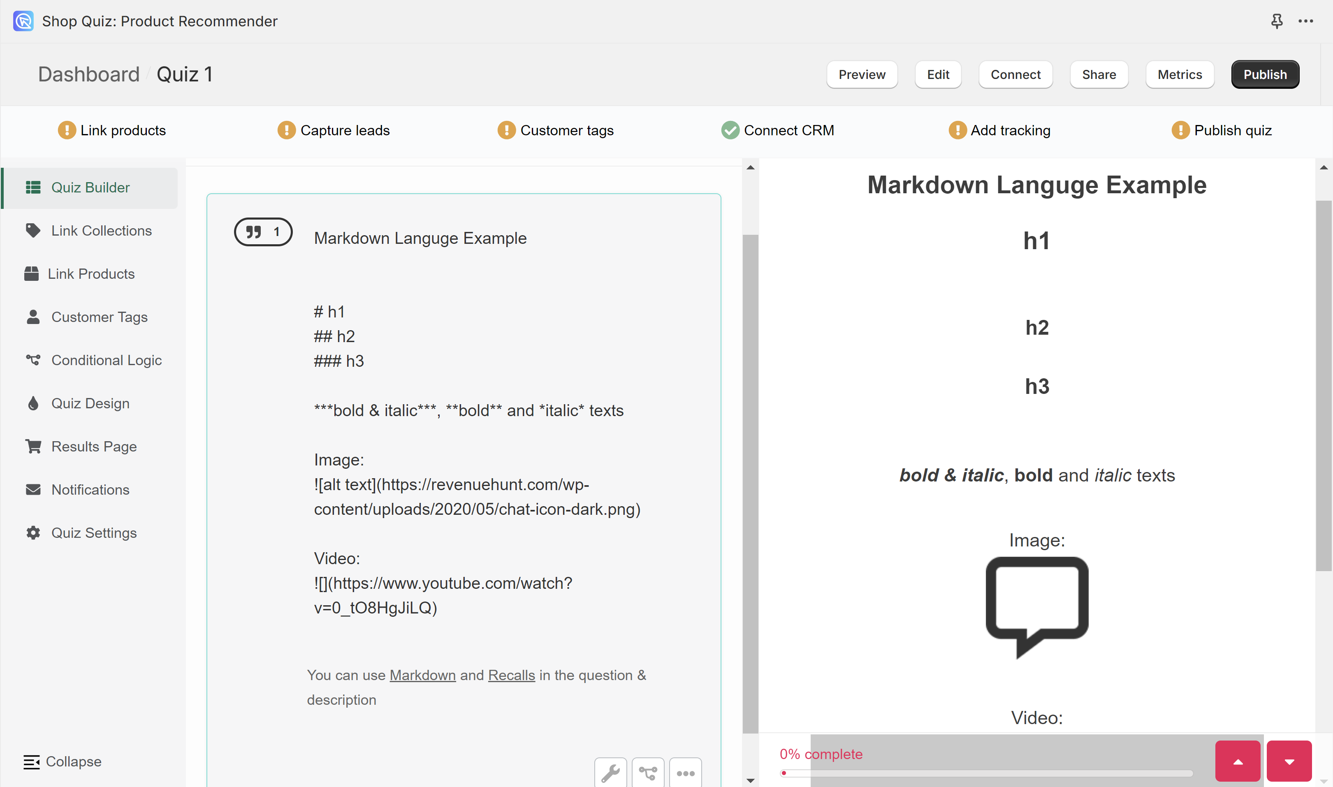Click the Markdown Languge Example preview heading
Image resolution: width=1333 pixels, height=787 pixels.
(1036, 185)
